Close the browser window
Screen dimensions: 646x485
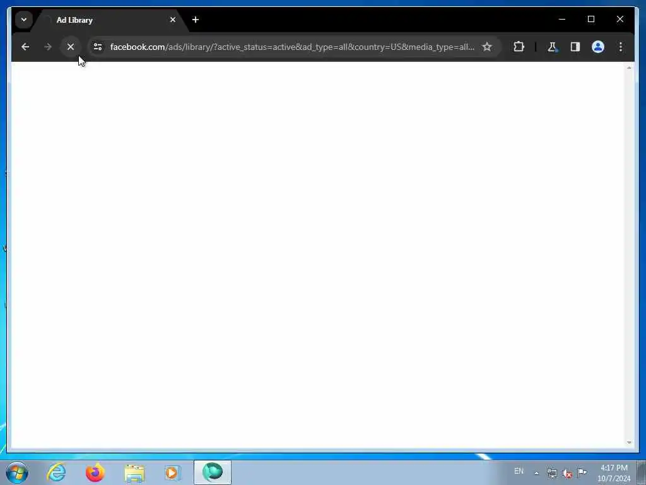620,19
